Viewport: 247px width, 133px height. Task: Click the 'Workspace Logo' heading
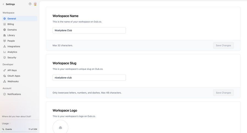pyautogui.click(x=65, y=110)
